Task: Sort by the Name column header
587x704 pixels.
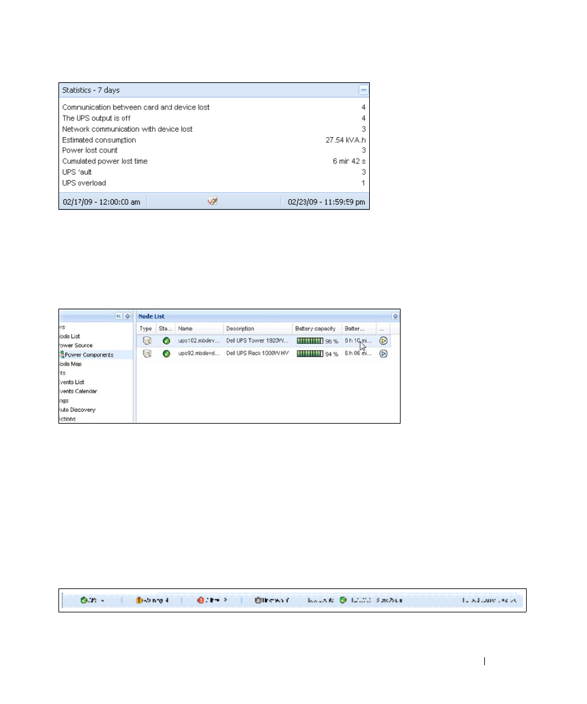Action: pos(199,329)
